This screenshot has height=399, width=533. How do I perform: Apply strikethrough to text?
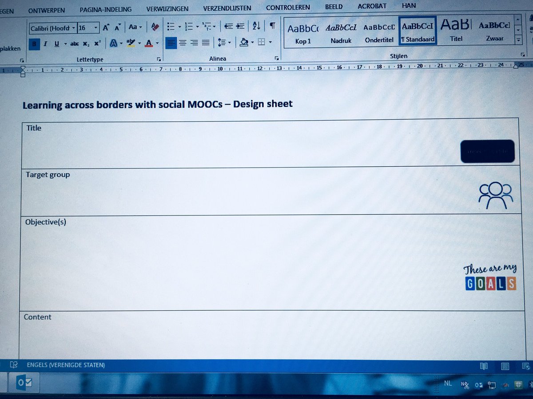coord(74,43)
